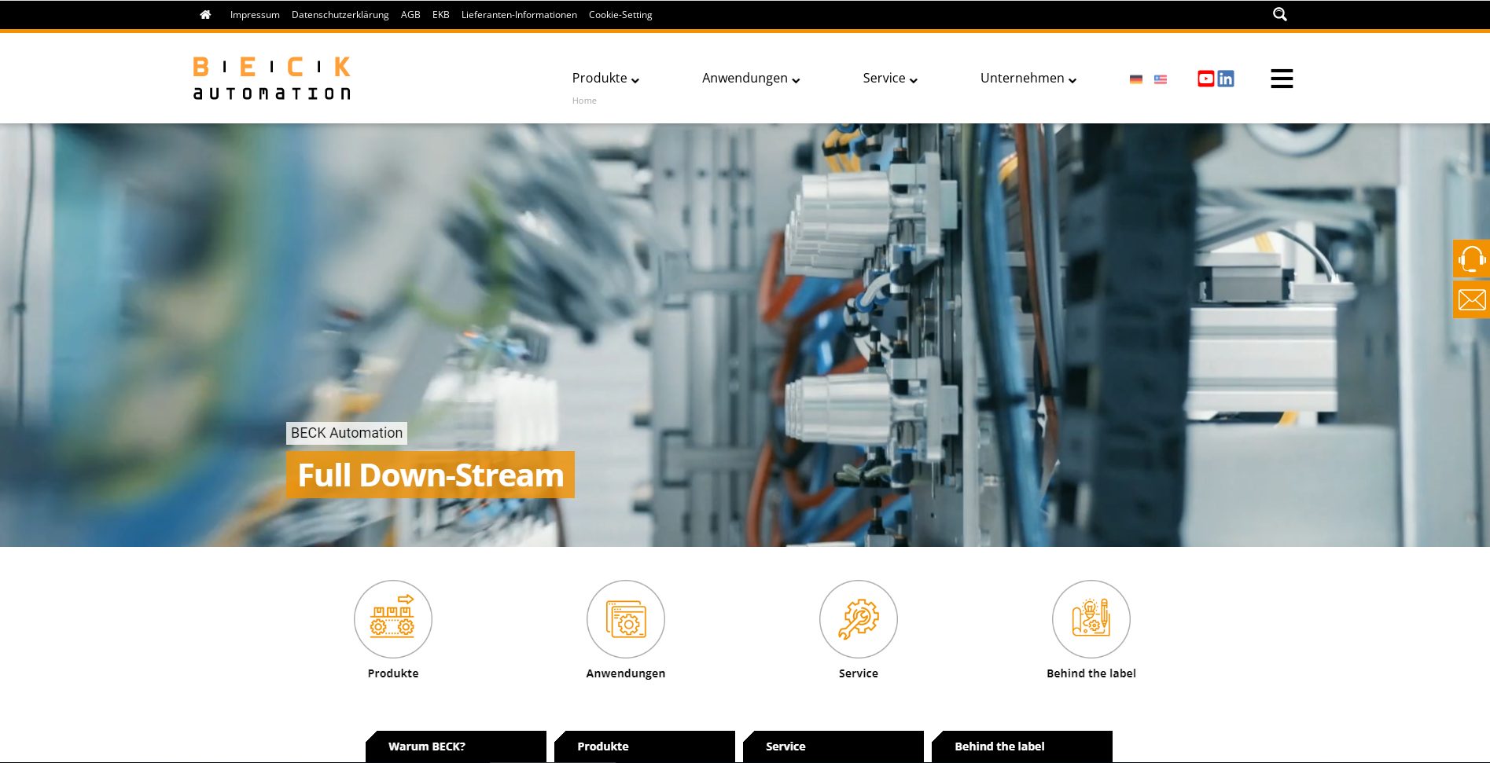Viewport: 1490px width, 763px height.
Task: Click the Behind the label blueprint icon
Action: (x=1091, y=618)
